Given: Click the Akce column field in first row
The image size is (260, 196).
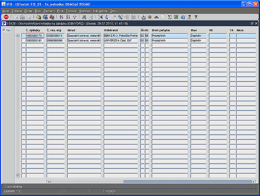Looking at the screenshot, I should click(x=246, y=35).
